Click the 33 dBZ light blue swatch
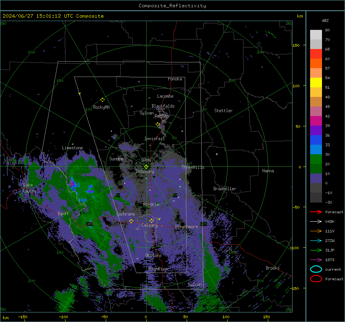 (x=316, y=149)
